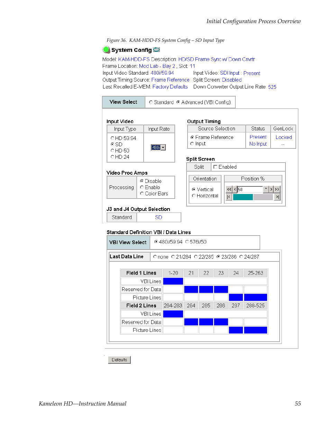330x427 pixels.
Task: Click the refresh icon beside System Config
Action: (x=156, y=49)
